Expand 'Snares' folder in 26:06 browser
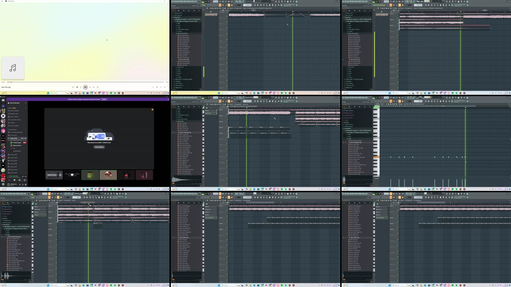511x287 pixels. [x=179, y=77]
